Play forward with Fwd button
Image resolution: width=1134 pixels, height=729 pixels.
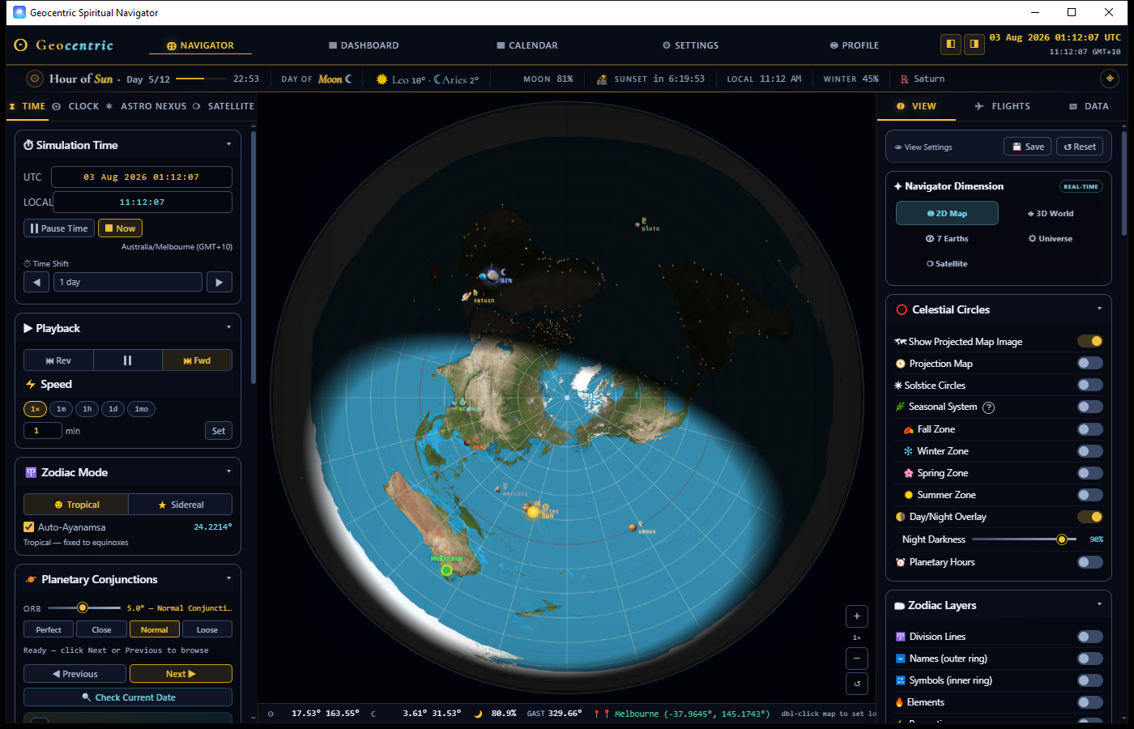[x=197, y=360]
